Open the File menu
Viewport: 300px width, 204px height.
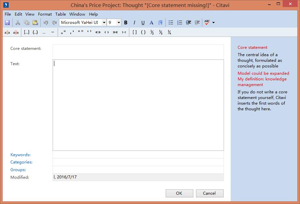pyautogui.click(x=8, y=14)
